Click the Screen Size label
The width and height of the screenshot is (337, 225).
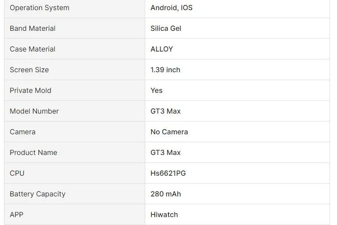tap(29, 70)
